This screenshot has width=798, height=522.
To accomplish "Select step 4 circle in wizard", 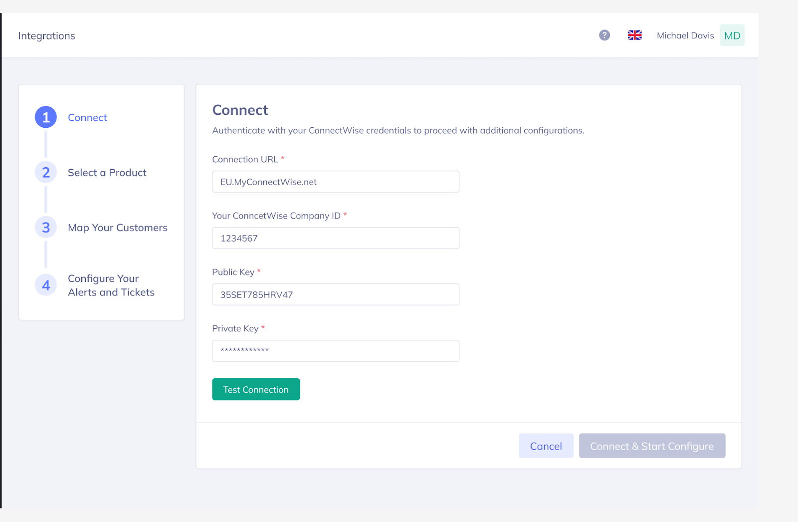I will point(46,285).
